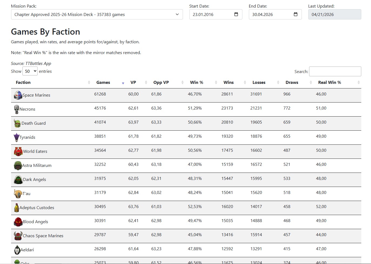Viewport: 371px width, 264px height.
Task: Click Space Marines games count 61268
Action: (x=100, y=94)
